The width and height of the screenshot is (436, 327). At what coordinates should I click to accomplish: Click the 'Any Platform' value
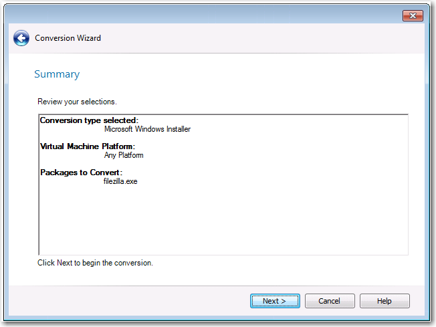coord(124,155)
